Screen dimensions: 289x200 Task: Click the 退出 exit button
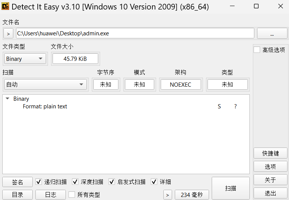pyautogui.click(x=270, y=193)
